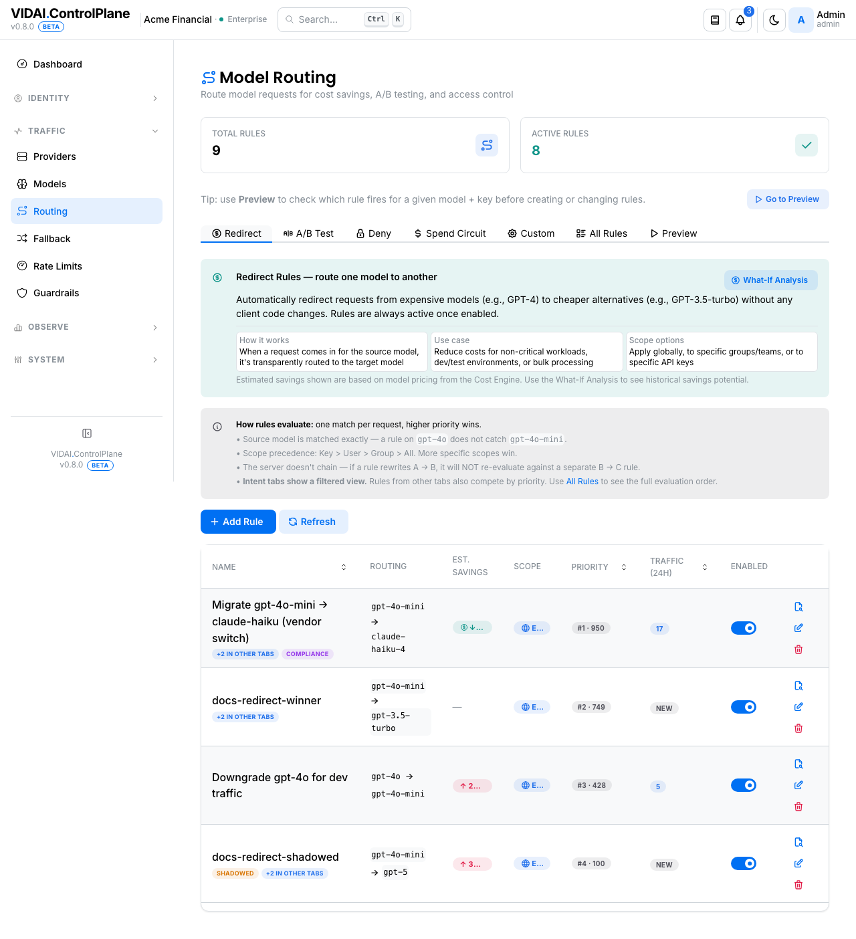The height and width of the screenshot is (939, 856).
Task: Open the Spend Circuit tab
Action: pos(450,233)
